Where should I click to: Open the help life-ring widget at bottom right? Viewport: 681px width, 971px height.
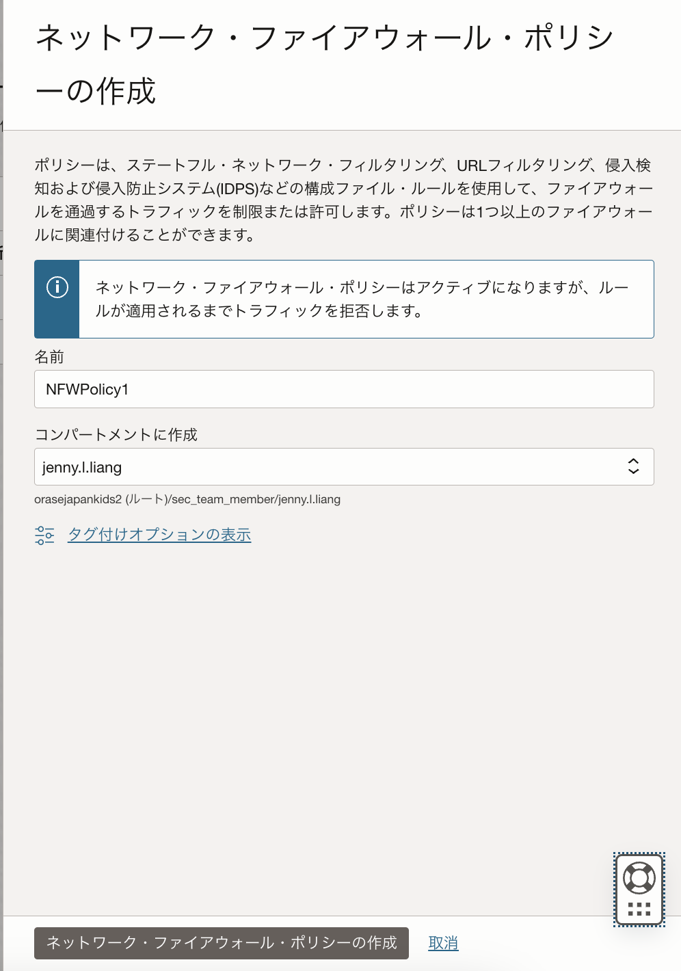[639, 877]
